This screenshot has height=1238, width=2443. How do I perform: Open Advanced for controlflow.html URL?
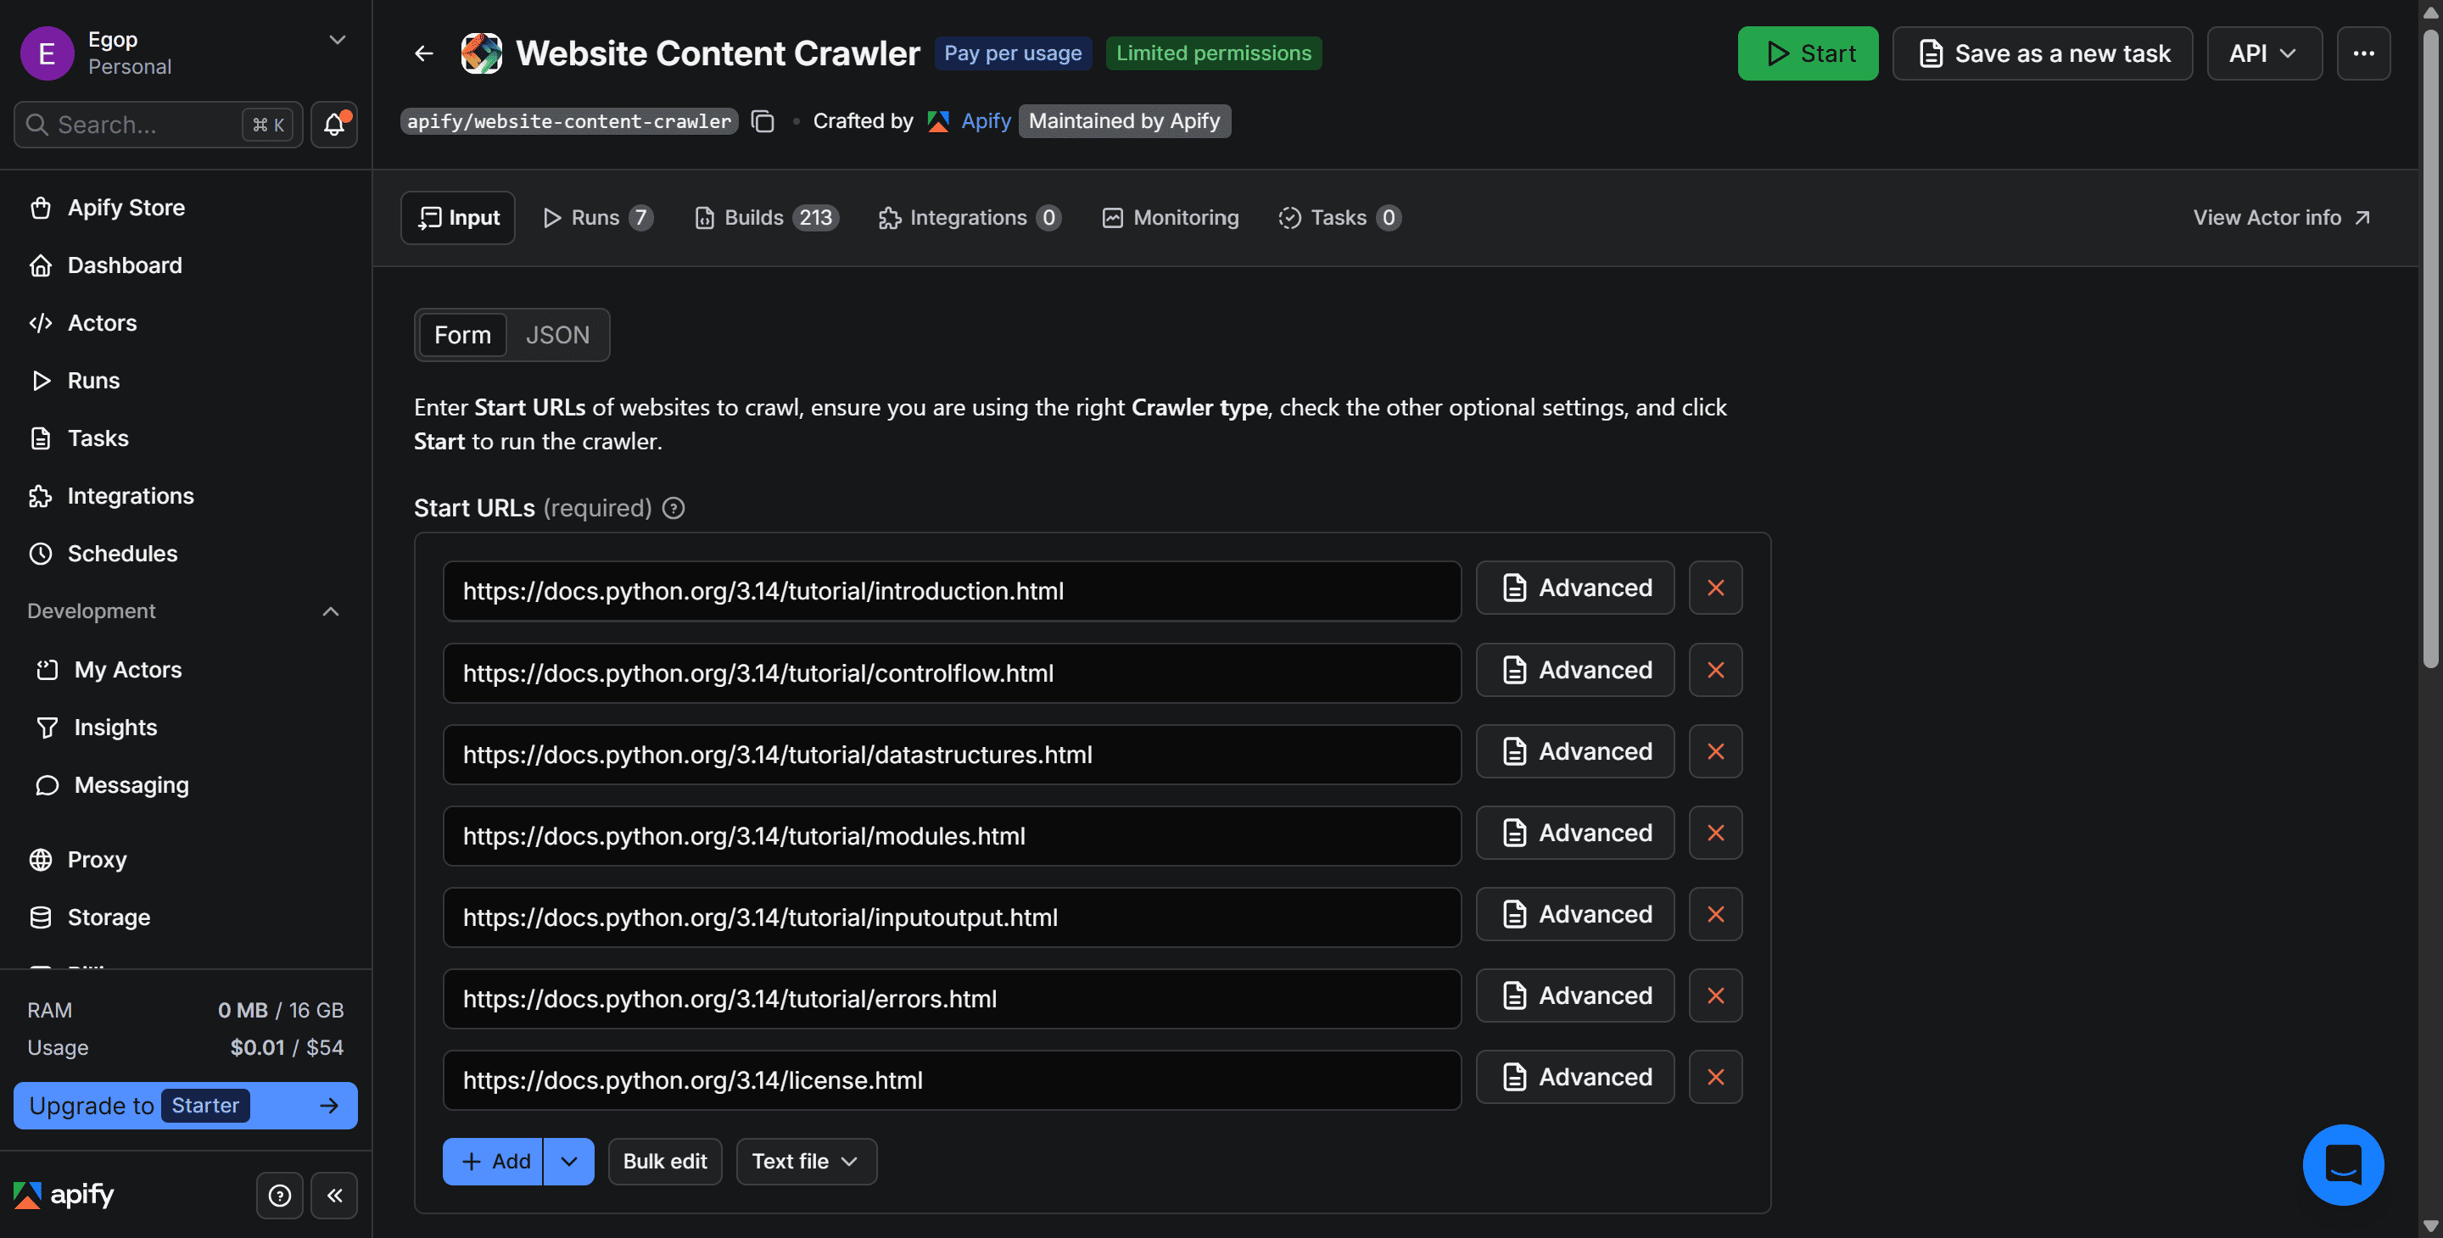[x=1574, y=669]
